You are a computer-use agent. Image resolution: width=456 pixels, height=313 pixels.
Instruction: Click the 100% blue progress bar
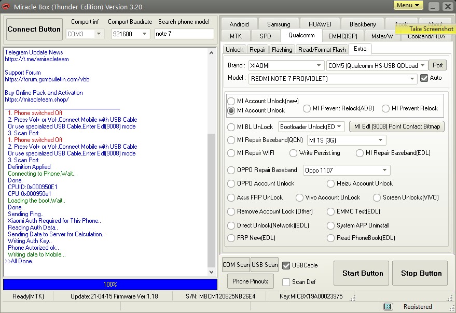coord(110,284)
